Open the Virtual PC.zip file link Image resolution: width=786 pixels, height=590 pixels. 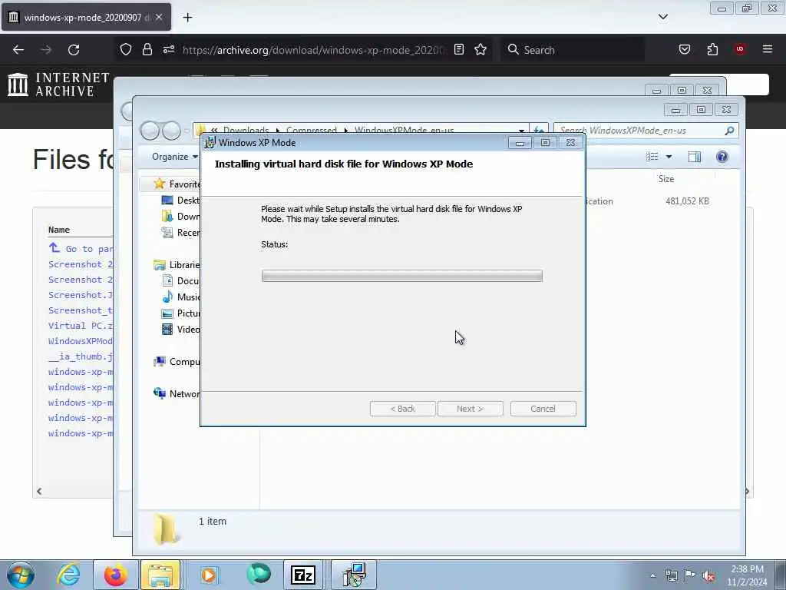click(80, 326)
